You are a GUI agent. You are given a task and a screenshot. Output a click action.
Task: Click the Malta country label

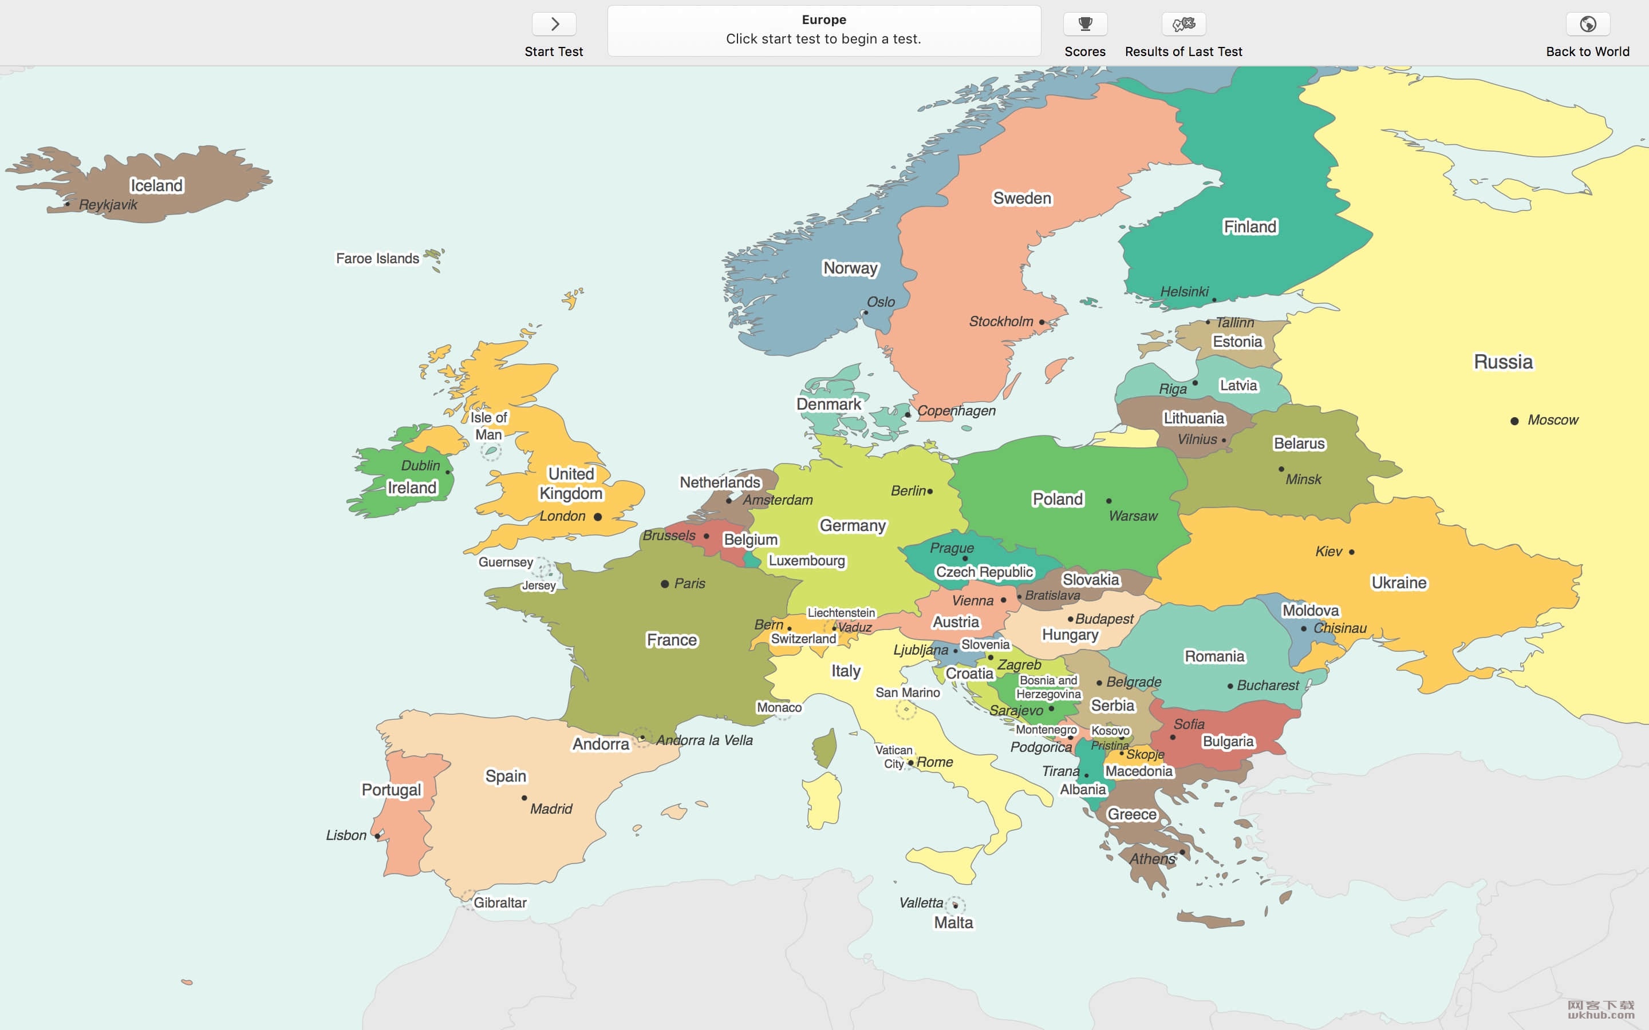[953, 923]
